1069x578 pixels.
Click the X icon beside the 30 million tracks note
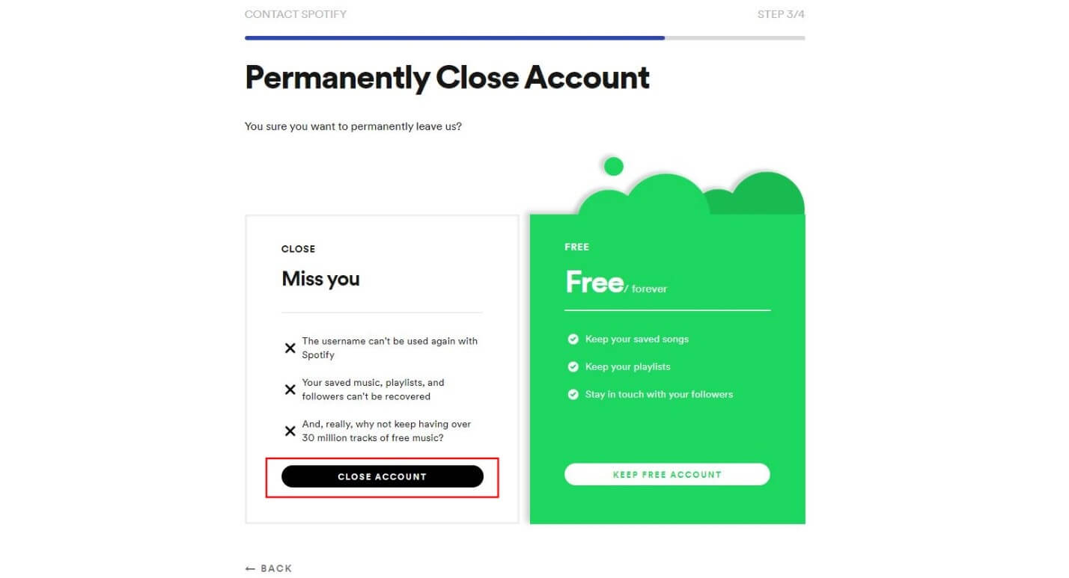(290, 431)
